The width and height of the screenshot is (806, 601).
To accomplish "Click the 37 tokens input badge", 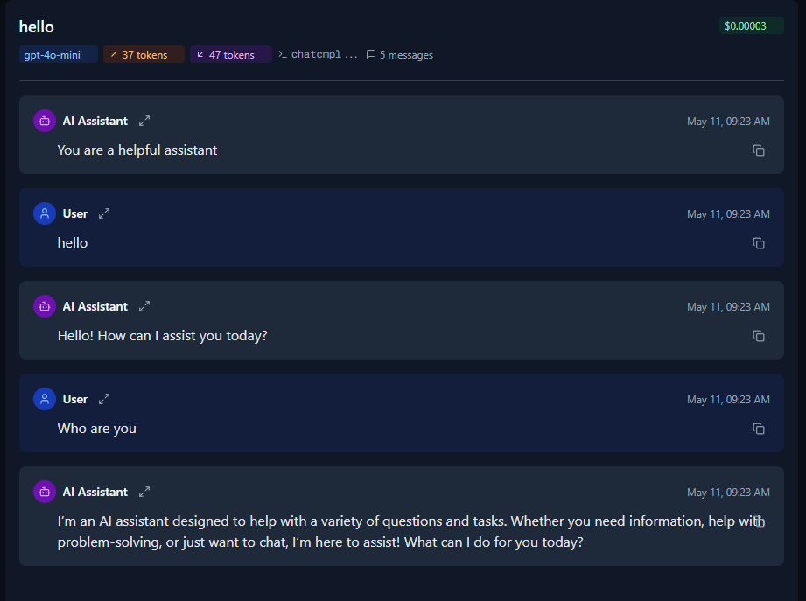I will coord(144,54).
